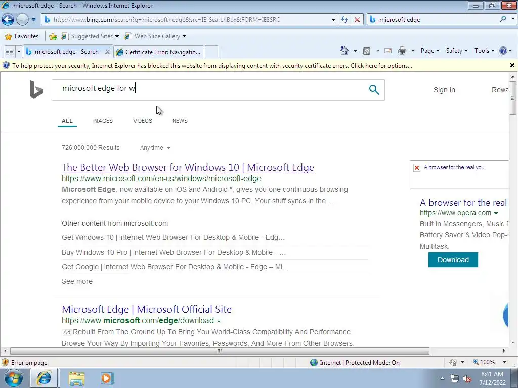
Task: Click the Forward navigation arrow
Action: click(22, 20)
